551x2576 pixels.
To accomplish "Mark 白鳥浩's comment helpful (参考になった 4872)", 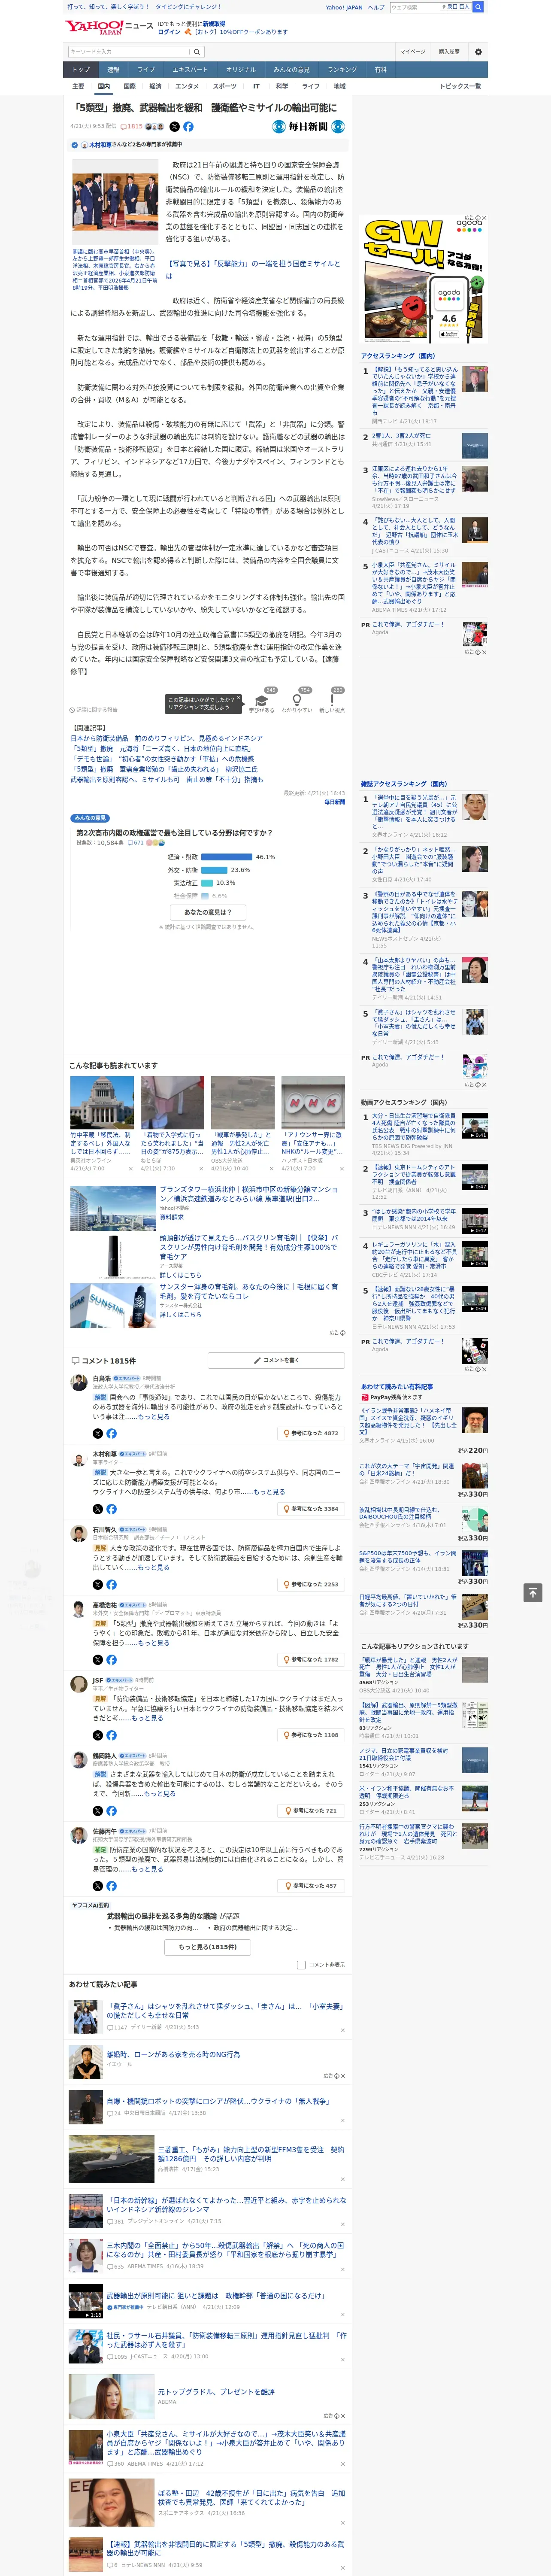I will (312, 1433).
